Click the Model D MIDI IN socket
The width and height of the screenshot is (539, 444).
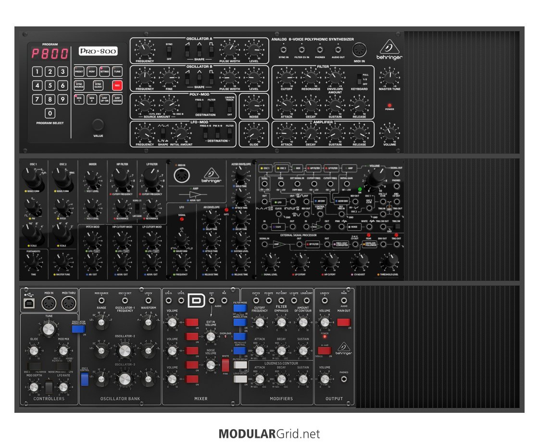49,303
